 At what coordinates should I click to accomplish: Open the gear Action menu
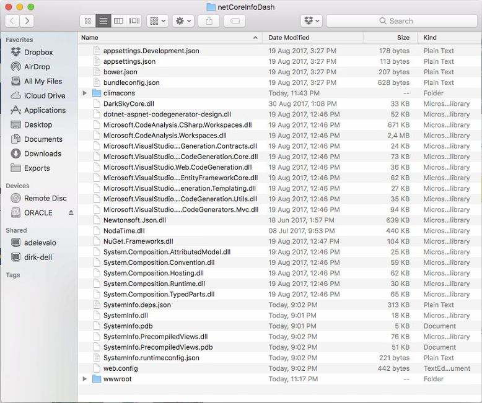tap(183, 21)
